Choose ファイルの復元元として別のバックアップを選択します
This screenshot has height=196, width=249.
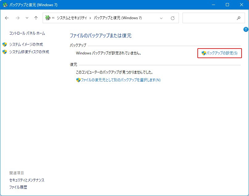point(120,80)
